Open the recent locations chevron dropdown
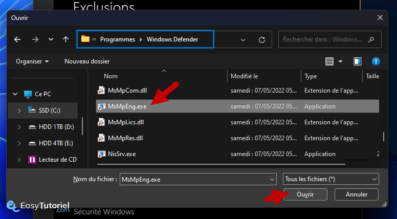 51,39
